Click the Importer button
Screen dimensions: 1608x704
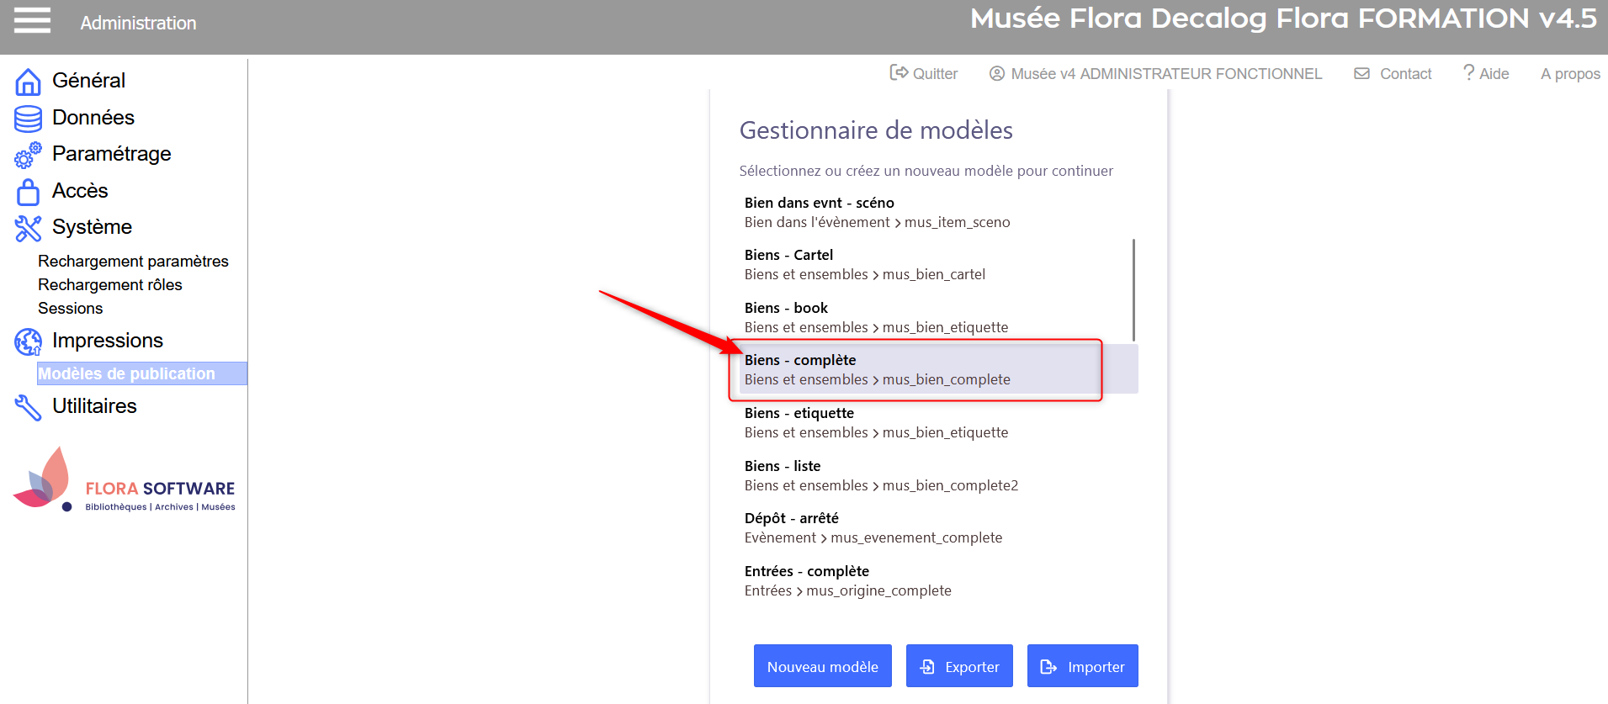pos(1082,666)
